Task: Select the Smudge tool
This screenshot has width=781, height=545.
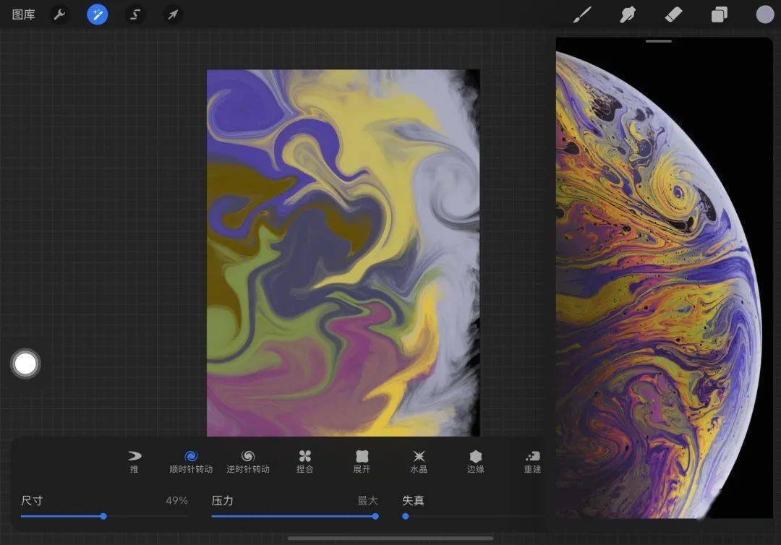Action: (628, 15)
